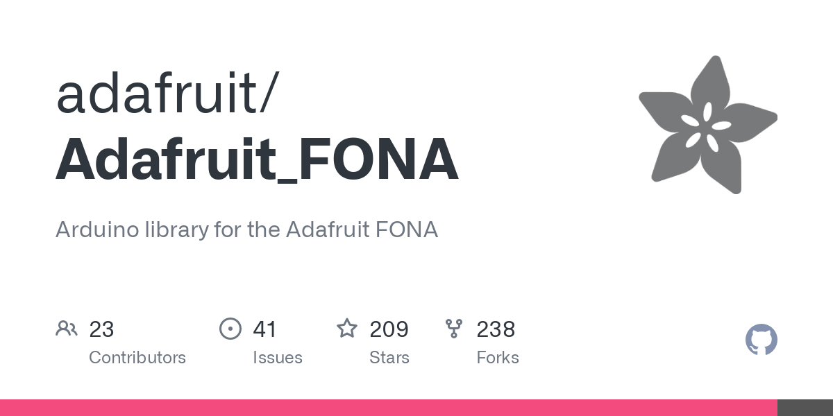Open the Issues label
This screenshot has width=833, height=416.
(x=278, y=358)
